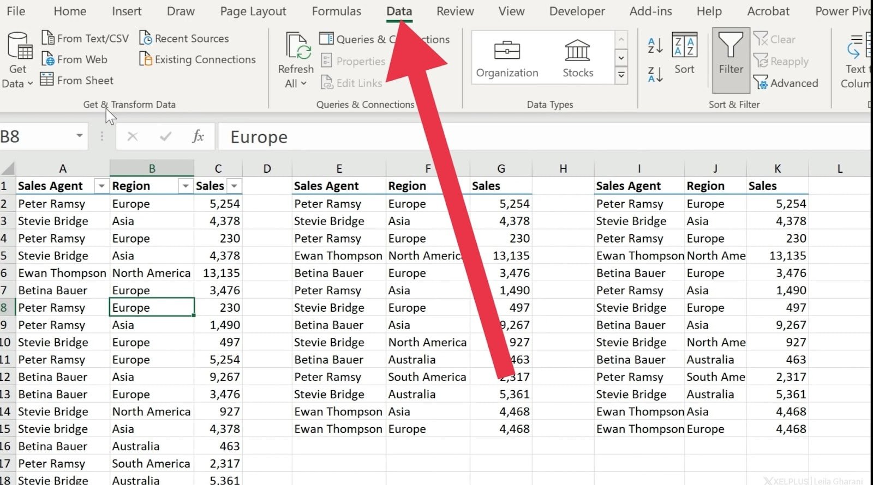Sort ascending with the A to Z icon
873x485 pixels.
pos(655,45)
